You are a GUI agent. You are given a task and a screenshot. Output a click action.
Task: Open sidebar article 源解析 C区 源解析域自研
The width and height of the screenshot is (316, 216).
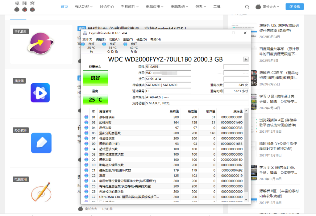(x=279, y=28)
